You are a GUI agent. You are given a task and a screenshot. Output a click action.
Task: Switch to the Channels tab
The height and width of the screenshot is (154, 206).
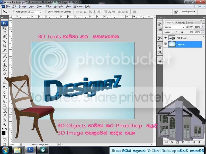pos(181,23)
